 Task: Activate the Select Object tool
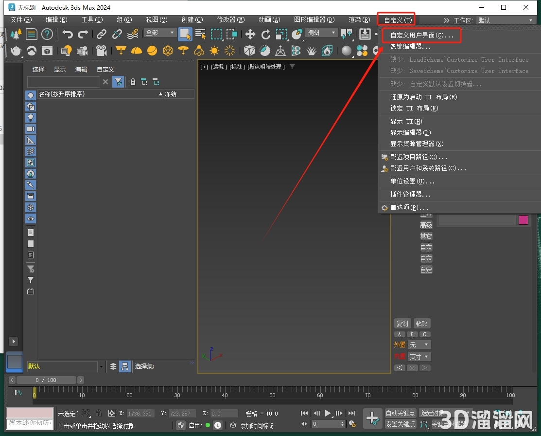coord(185,34)
